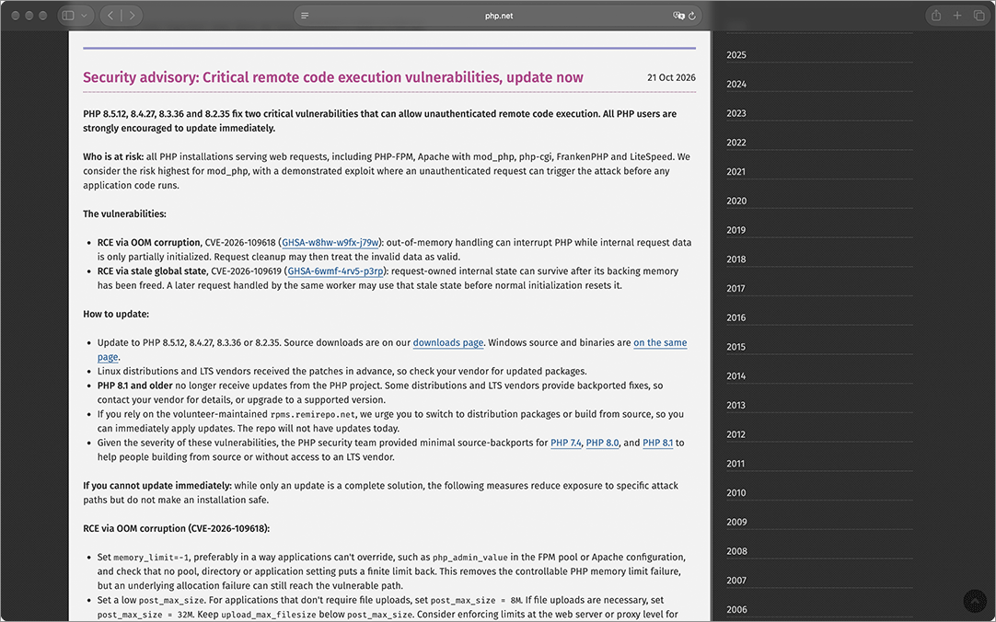
Task: Open the PHP 8.0 backport link
Action: pos(602,443)
